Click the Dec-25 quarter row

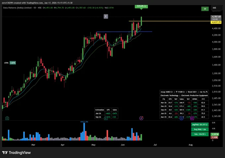click(x=184, y=106)
